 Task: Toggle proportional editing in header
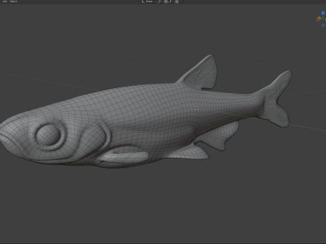click(177, 1)
